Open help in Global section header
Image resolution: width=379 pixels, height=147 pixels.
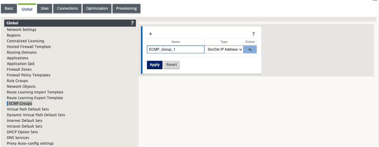(132, 23)
